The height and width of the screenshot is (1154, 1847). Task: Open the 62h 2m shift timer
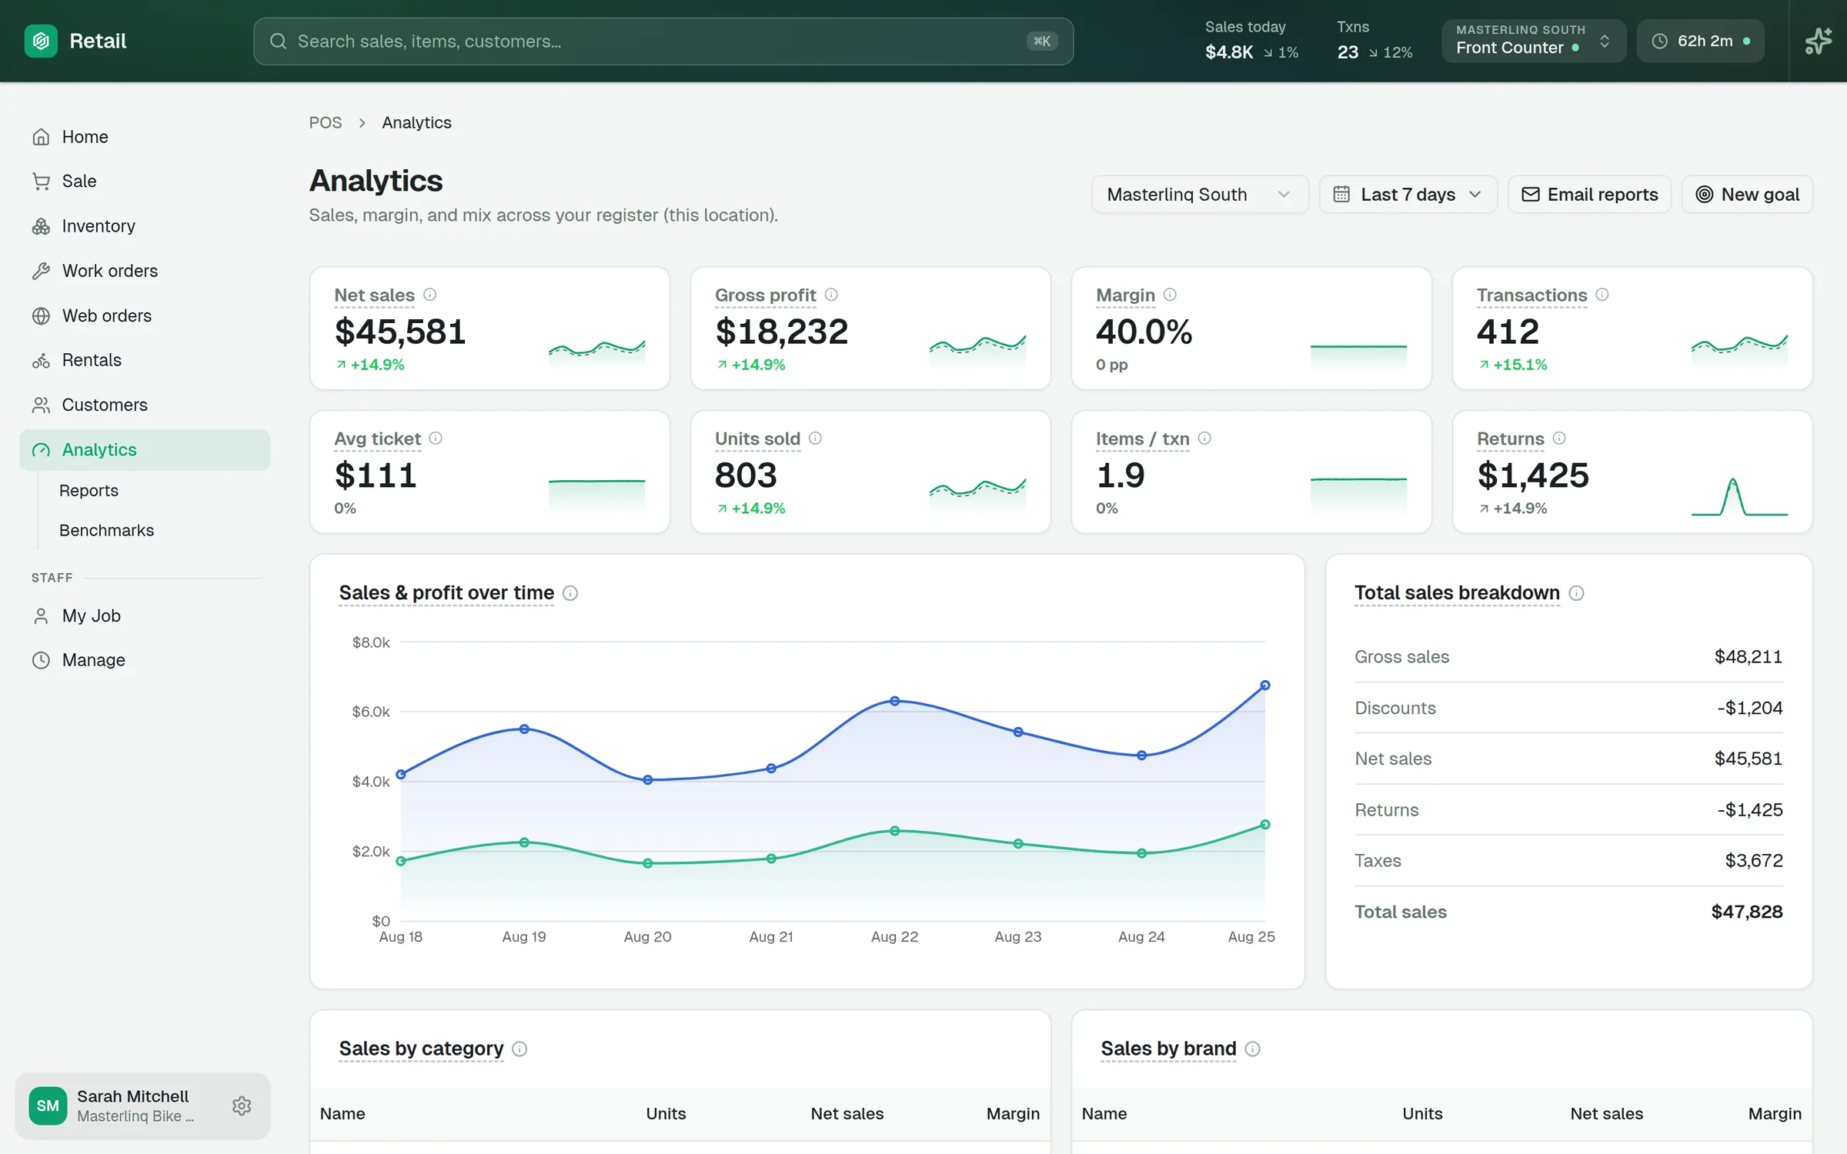(1701, 41)
